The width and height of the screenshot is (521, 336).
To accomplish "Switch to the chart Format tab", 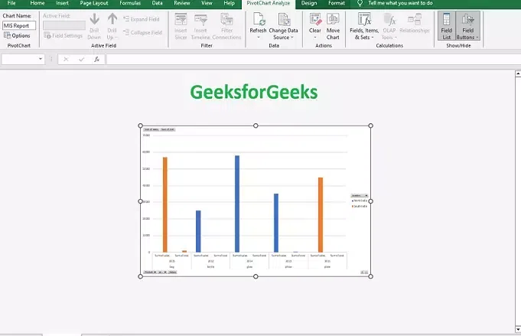I will [x=337, y=3].
